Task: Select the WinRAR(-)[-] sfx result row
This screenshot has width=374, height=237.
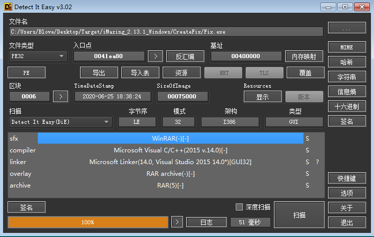Action: click(170, 139)
